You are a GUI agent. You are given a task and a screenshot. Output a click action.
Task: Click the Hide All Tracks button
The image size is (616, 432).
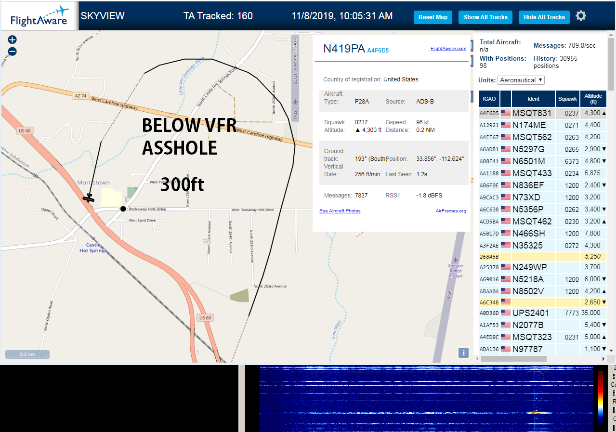pos(544,17)
